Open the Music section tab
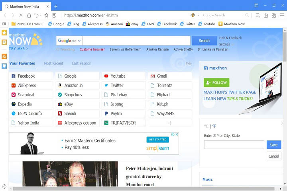Image resolution: width=287 pixels, height=191 pixels. 208,180
